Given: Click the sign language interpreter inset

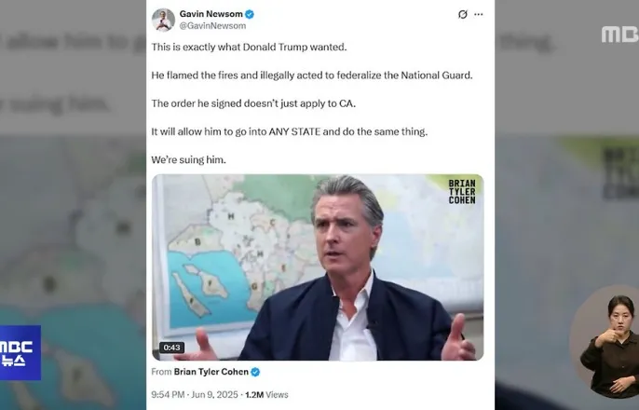Looking at the screenshot, I should tap(605, 345).
